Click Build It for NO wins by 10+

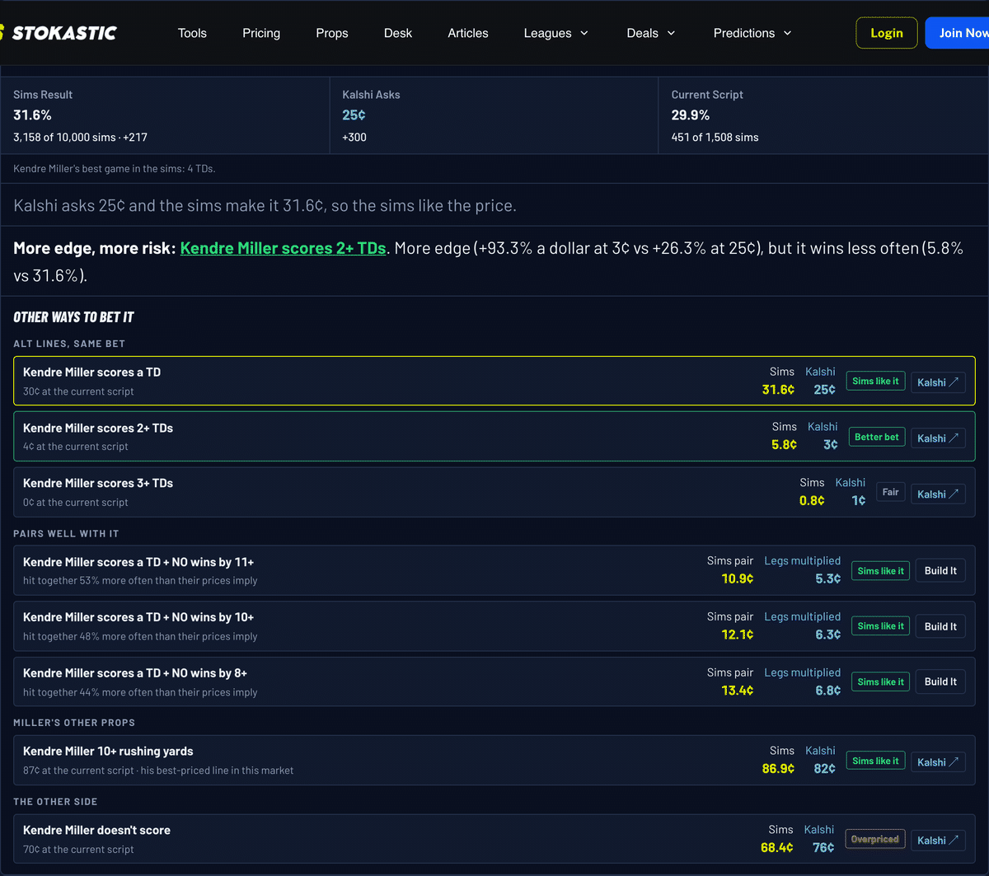940,626
